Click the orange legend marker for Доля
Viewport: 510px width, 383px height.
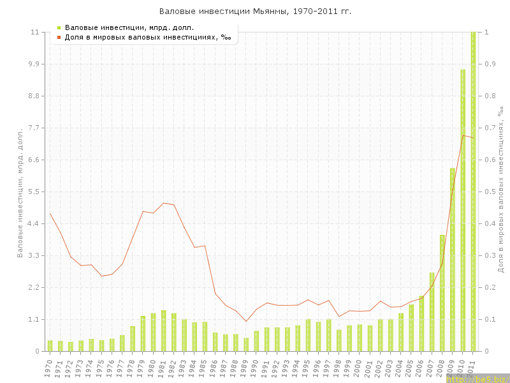click(59, 38)
